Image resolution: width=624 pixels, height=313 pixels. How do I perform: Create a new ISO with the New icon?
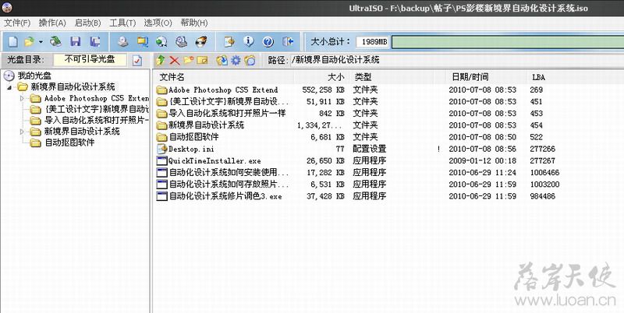[13, 41]
